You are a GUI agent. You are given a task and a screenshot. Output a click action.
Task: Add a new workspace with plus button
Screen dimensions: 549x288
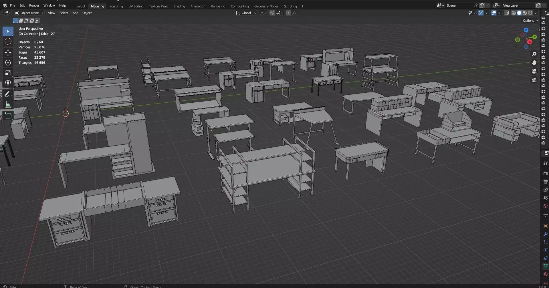[x=302, y=6]
